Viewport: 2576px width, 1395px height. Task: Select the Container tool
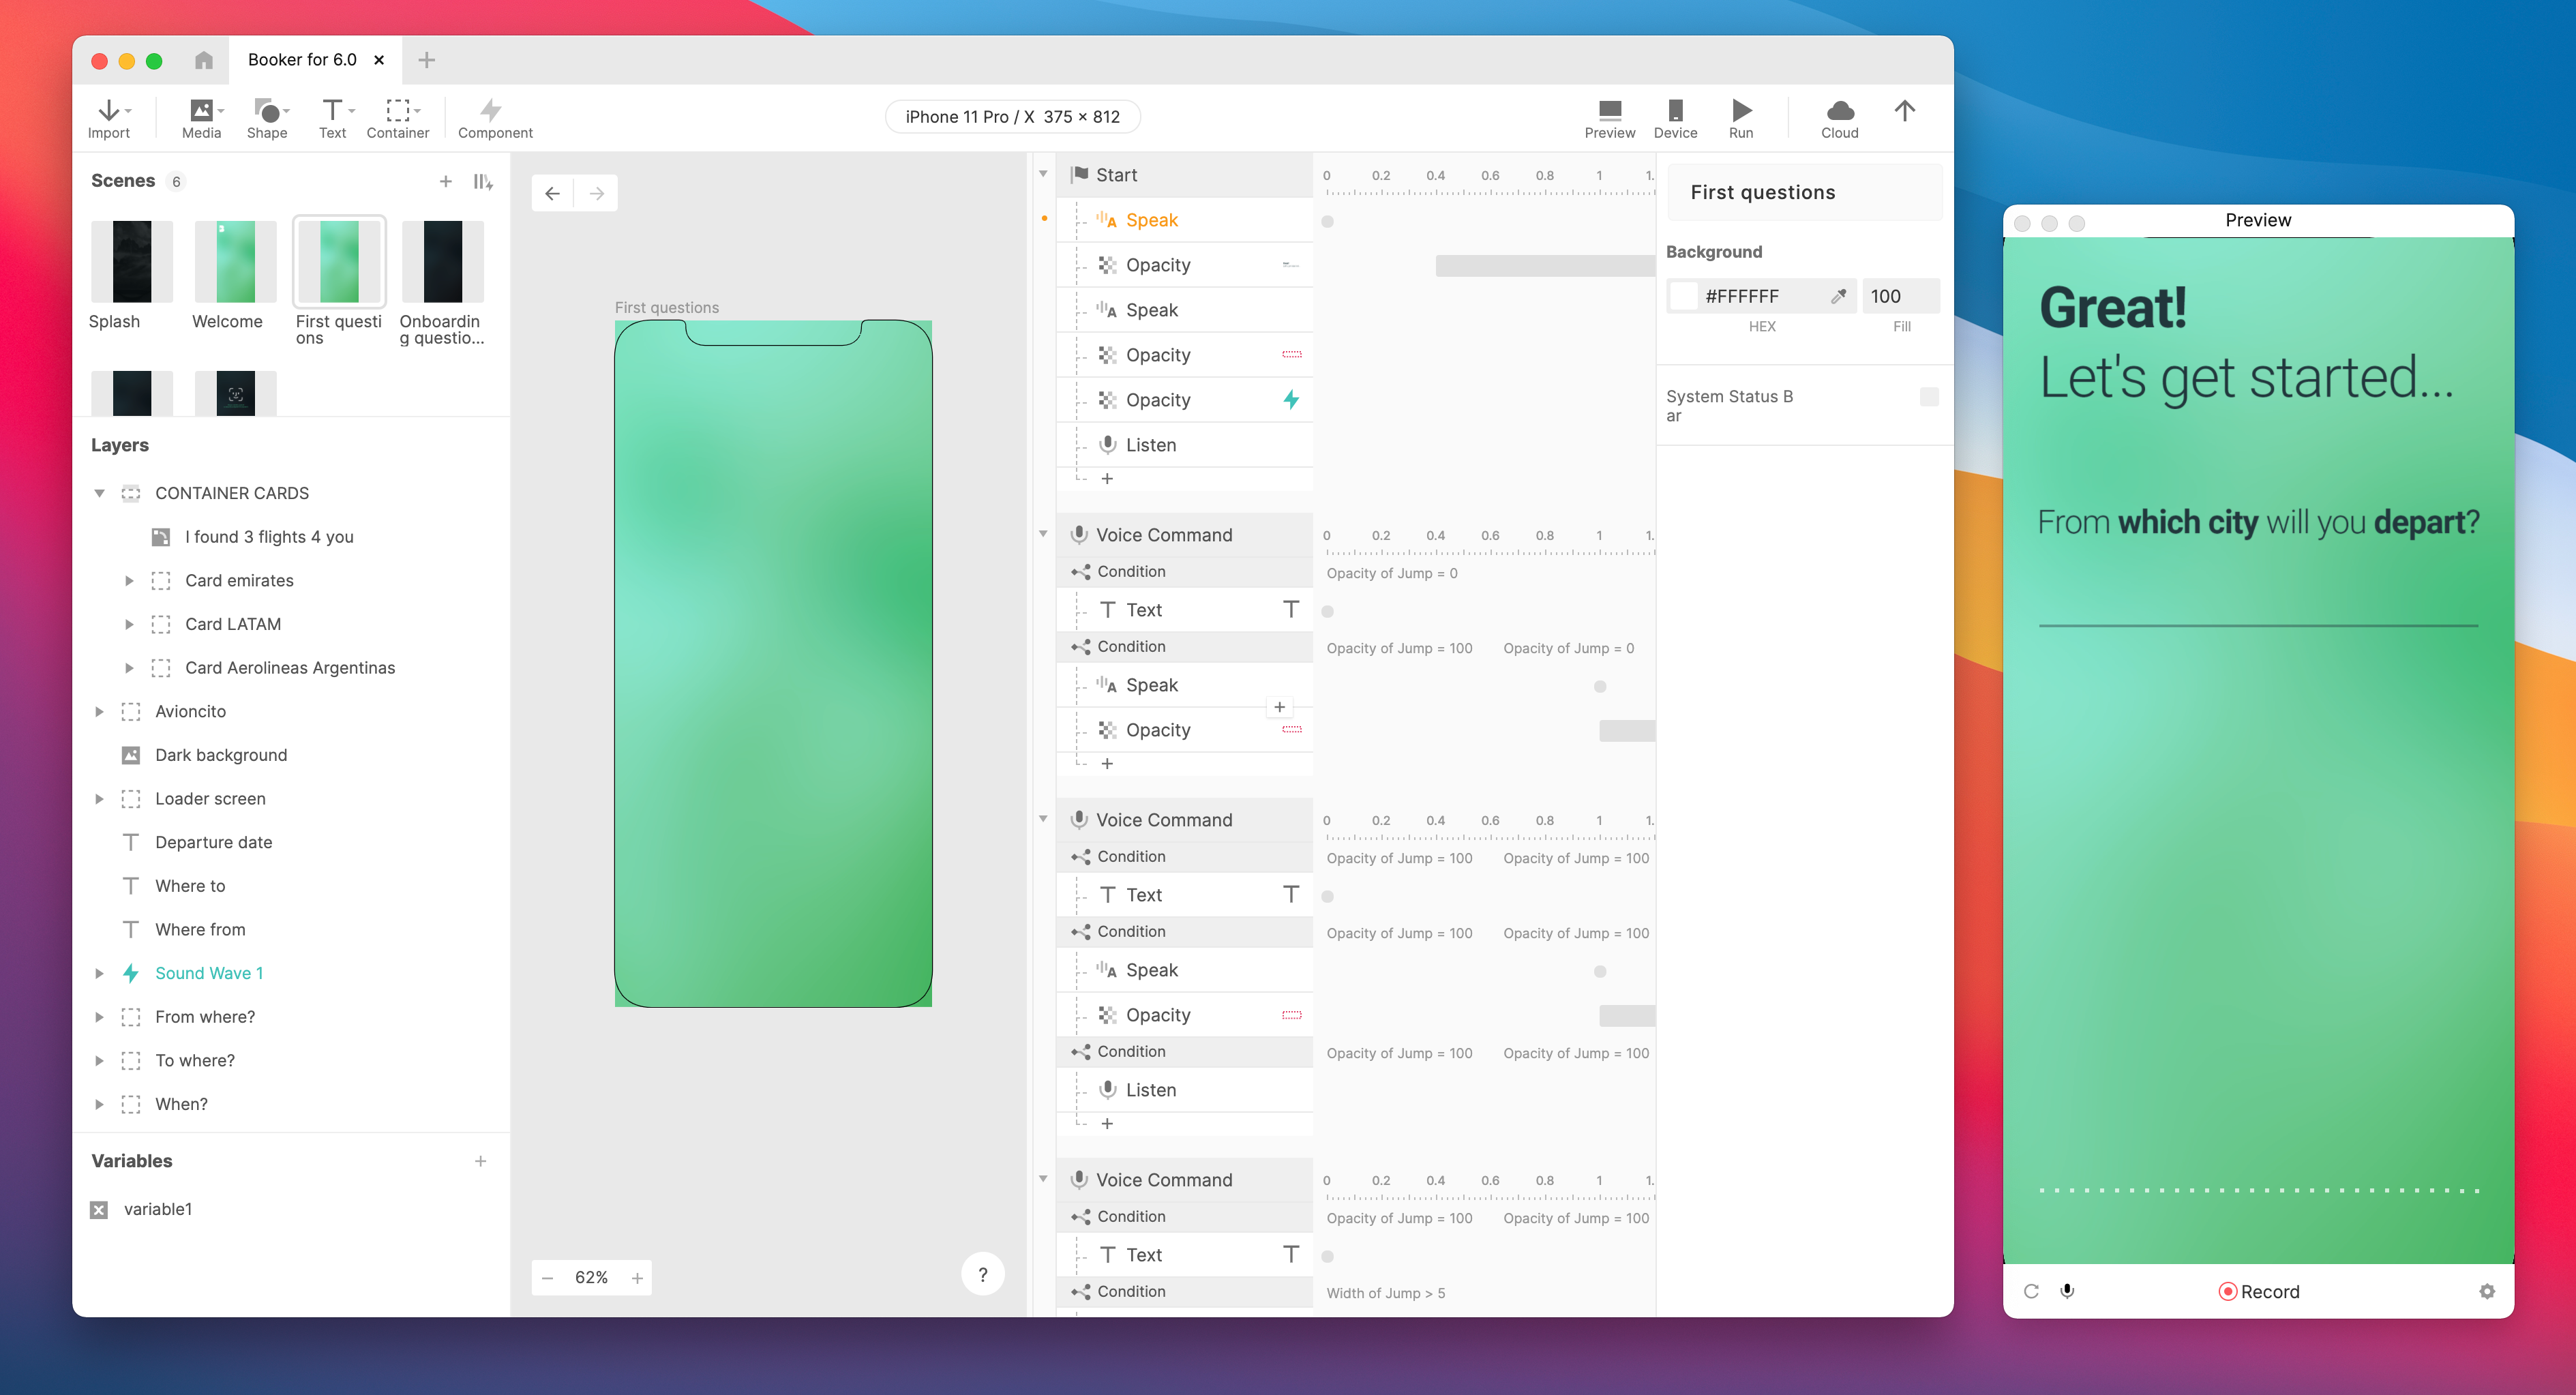tap(397, 111)
